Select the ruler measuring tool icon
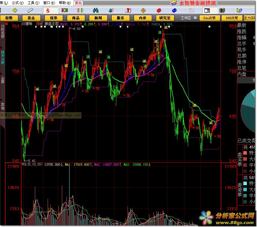 (30, 10)
